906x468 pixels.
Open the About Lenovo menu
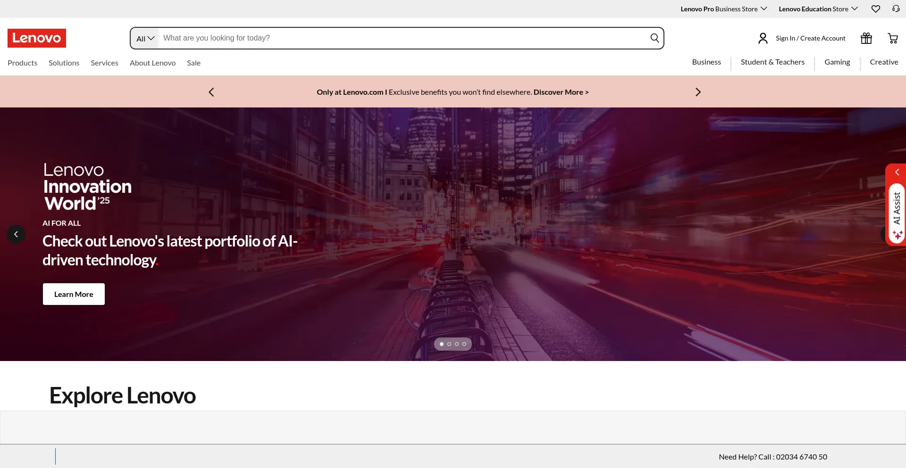[x=153, y=63]
